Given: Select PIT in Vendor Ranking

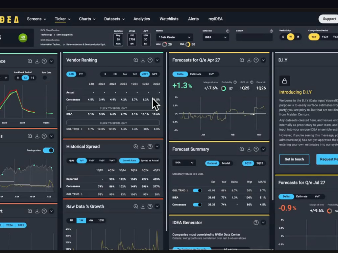Looking at the screenshot, I should pos(81,74).
